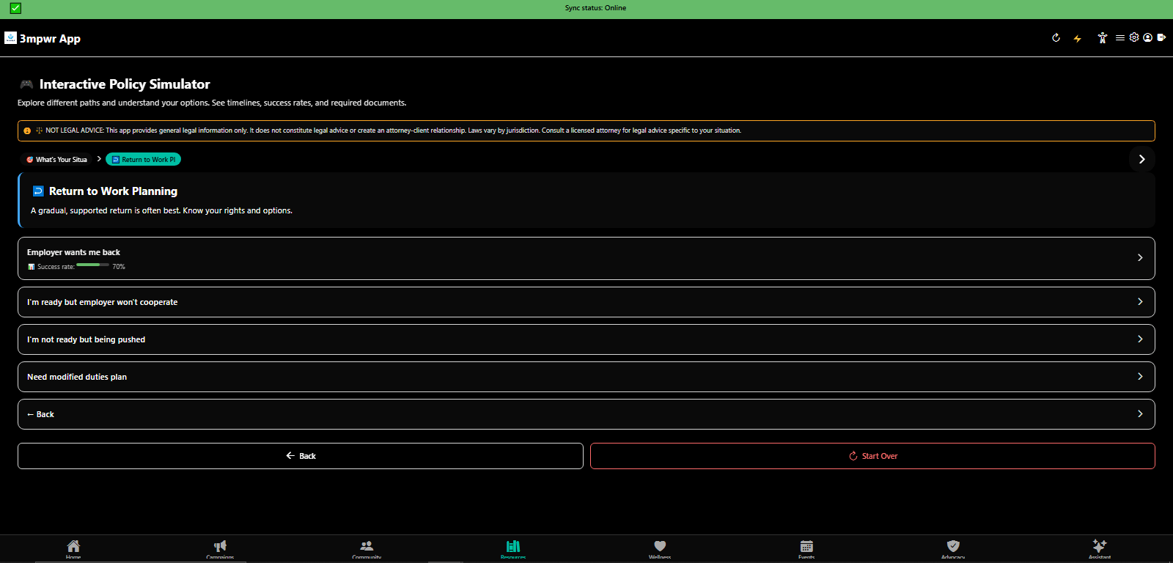
Task: Open the Events calendar icon
Action: tap(806, 549)
